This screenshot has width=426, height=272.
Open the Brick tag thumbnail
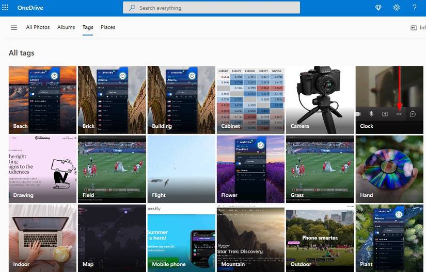(112, 100)
